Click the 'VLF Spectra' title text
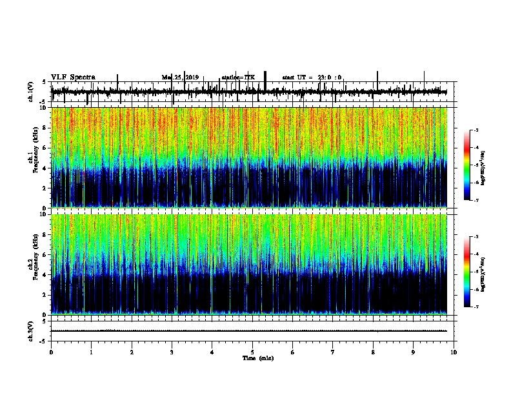 click(x=73, y=77)
